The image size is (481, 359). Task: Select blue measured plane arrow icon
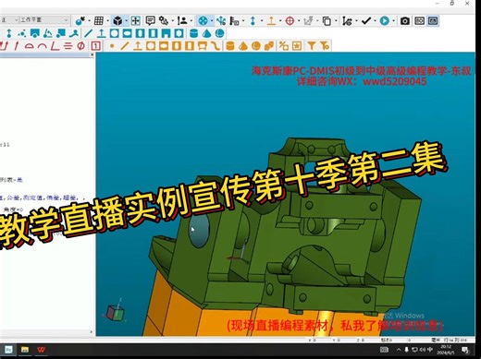(102, 33)
